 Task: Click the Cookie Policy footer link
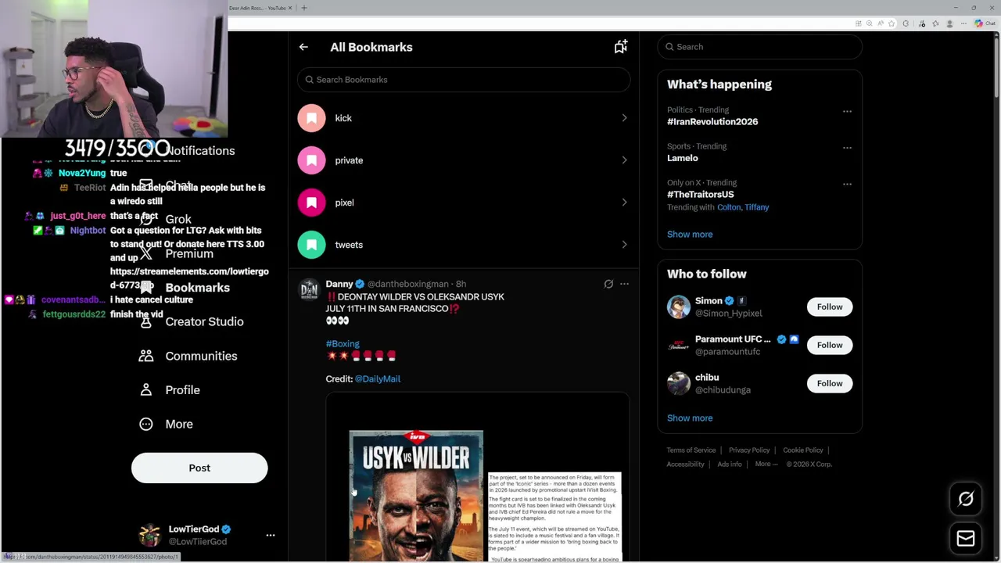[803, 450]
